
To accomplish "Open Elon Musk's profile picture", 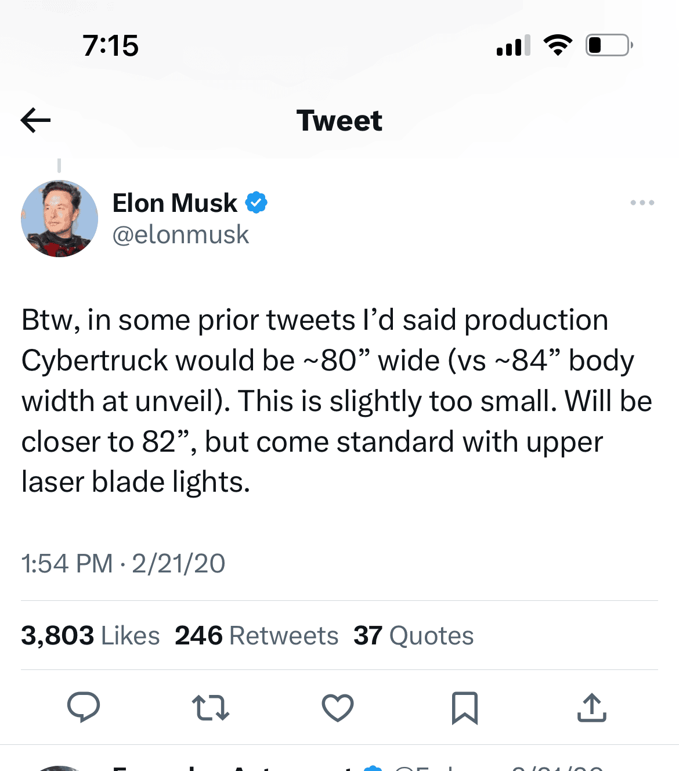I will click(59, 218).
